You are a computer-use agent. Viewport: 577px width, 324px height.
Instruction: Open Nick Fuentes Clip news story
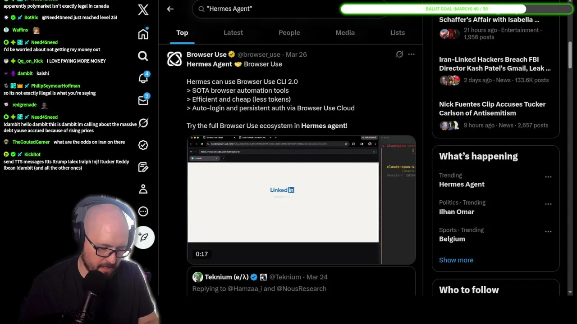click(x=495, y=115)
